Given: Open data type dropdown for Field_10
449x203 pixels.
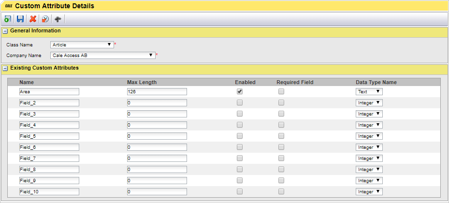Looking at the screenshot, I should pyautogui.click(x=369, y=192).
